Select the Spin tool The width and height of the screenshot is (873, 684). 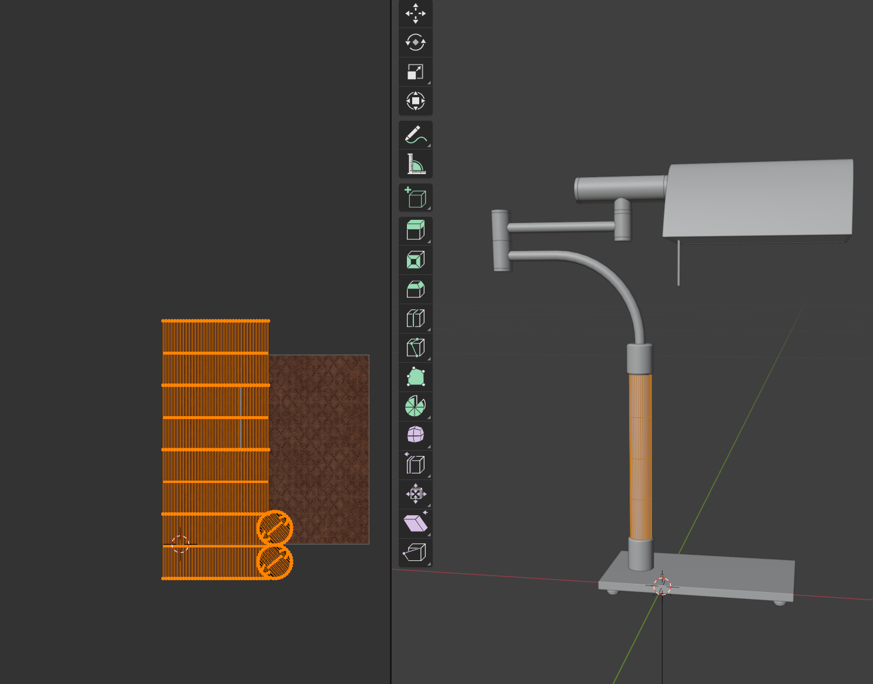(416, 406)
